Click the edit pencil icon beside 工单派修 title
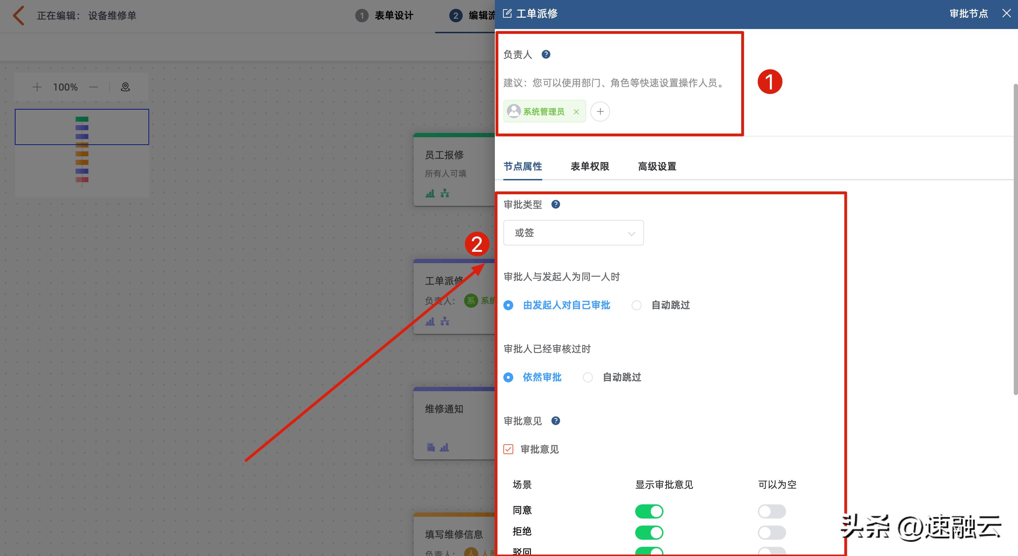The height and width of the screenshot is (556, 1018). (x=507, y=13)
